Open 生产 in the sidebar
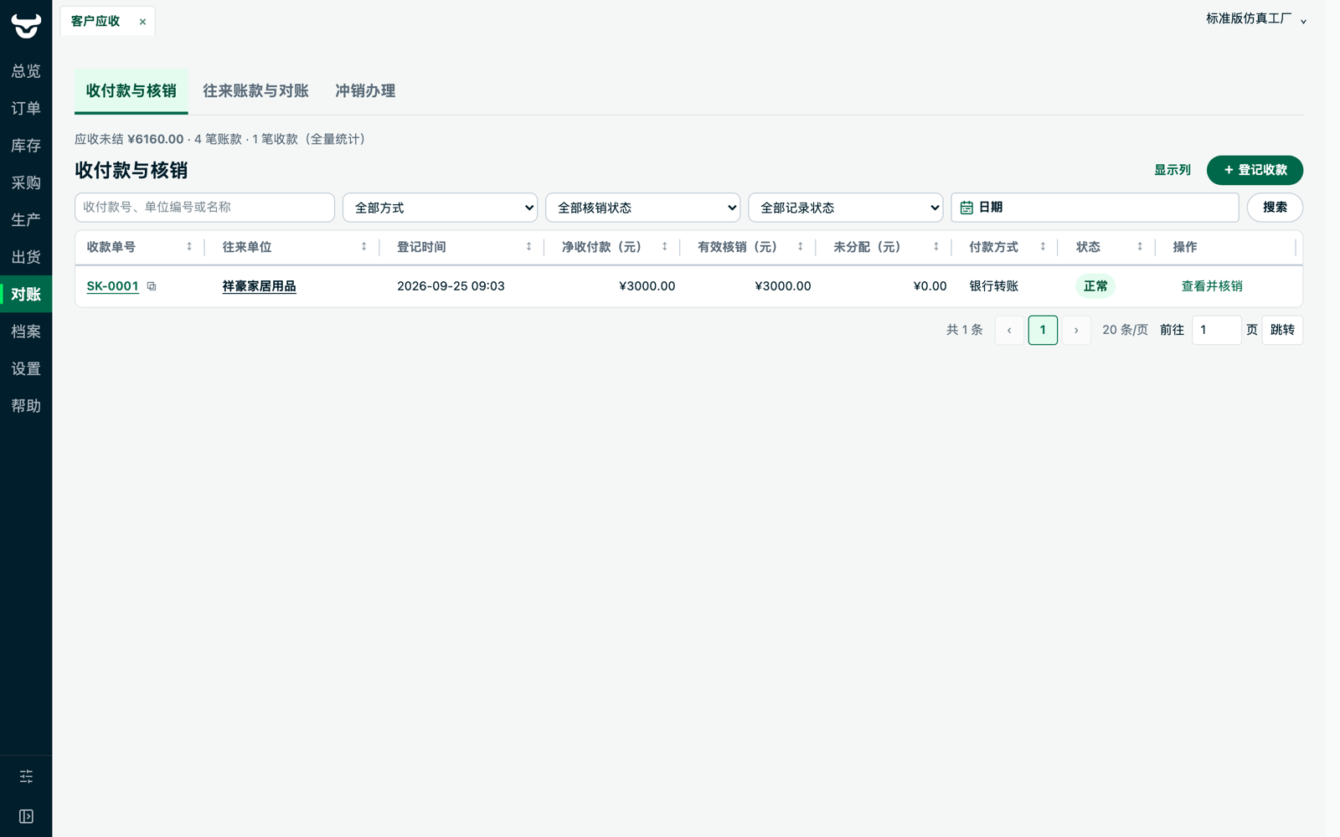Image resolution: width=1340 pixels, height=837 pixels. [26, 220]
